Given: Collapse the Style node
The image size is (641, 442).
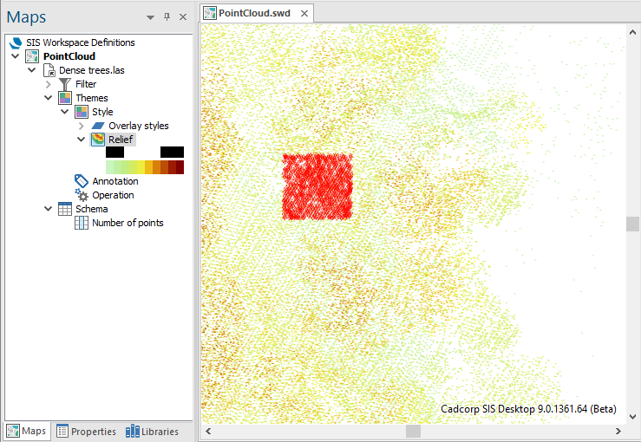Looking at the screenshot, I should pyautogui.click(x=64, y=112).
